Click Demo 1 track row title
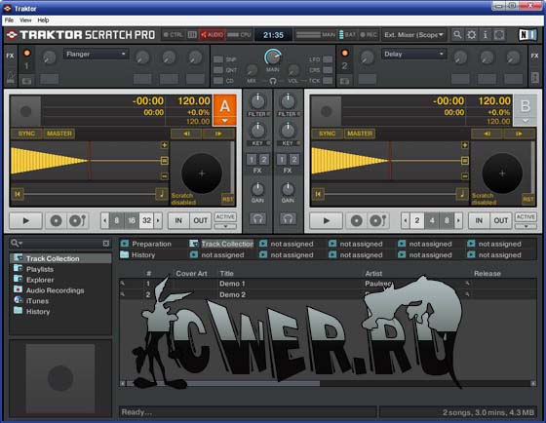This screenshot has width=546, height=423. tap(232, 284)
